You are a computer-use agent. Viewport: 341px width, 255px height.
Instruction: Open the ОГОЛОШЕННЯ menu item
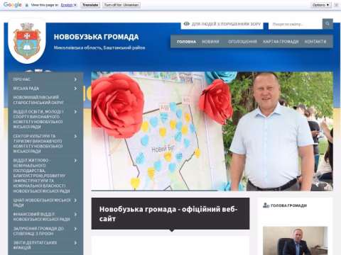click(242, 42)
